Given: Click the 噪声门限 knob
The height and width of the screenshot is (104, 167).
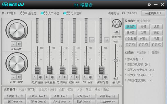Looking at the screenshot, I should [x=117, y=23].
